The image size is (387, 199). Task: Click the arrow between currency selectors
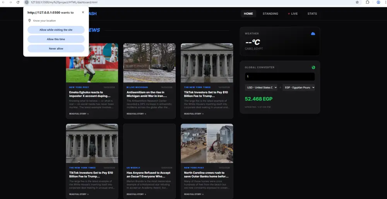pyautogui.click(x=280, y=87)
